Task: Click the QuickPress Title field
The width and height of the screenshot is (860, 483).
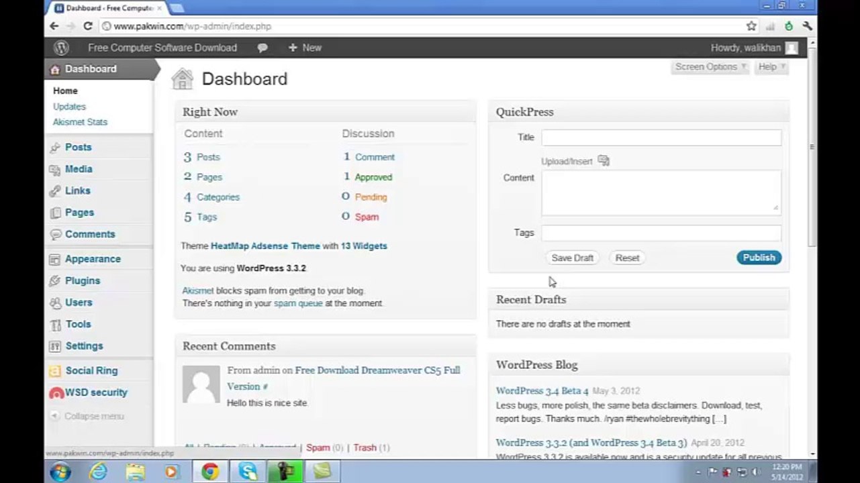Action: [661, 138]
